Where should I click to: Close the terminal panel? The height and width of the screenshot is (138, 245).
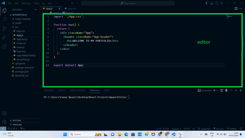tap(241, 90)
